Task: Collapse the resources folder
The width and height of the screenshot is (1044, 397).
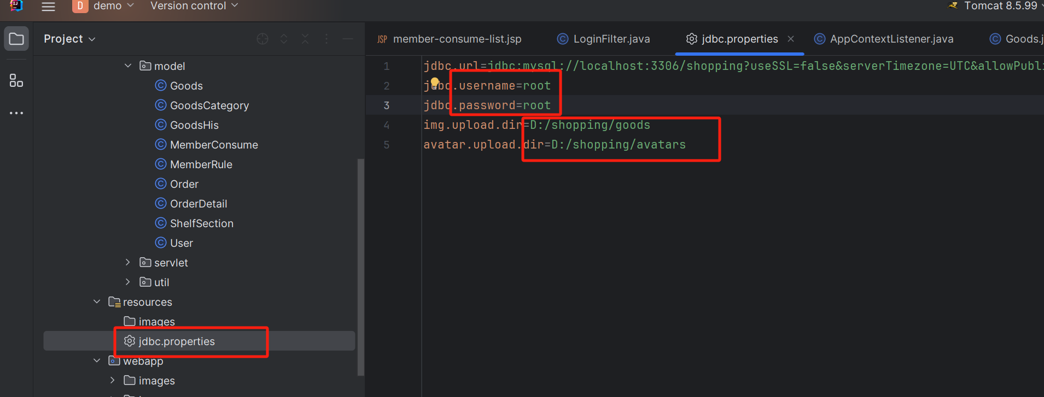Action: point(97,302)
